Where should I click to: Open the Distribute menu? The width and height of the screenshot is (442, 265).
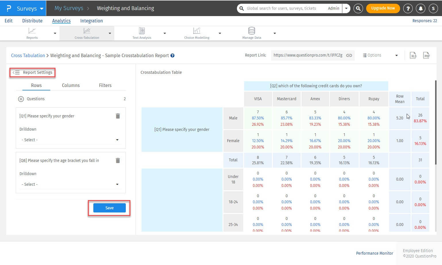coord(32,21)
